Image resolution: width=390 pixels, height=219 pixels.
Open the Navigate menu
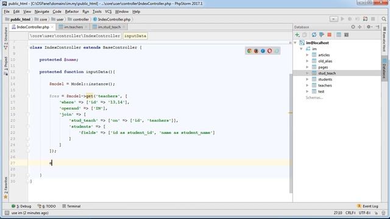(42, 12)
